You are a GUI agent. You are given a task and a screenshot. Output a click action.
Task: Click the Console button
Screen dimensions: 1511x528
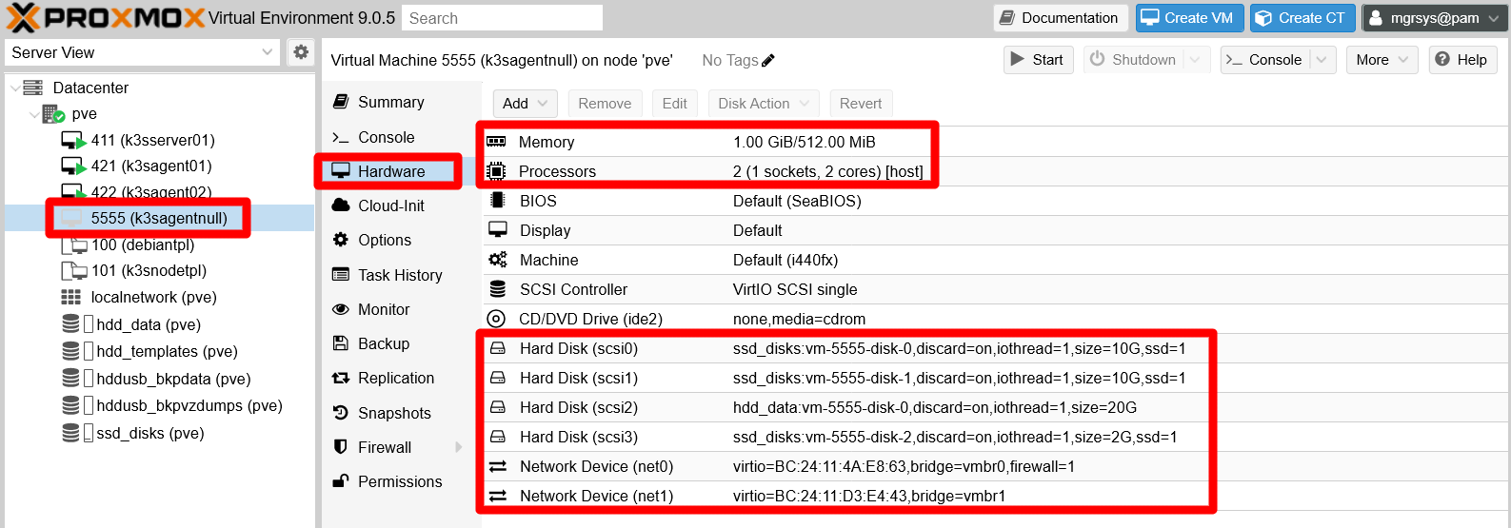point(1264,60)
